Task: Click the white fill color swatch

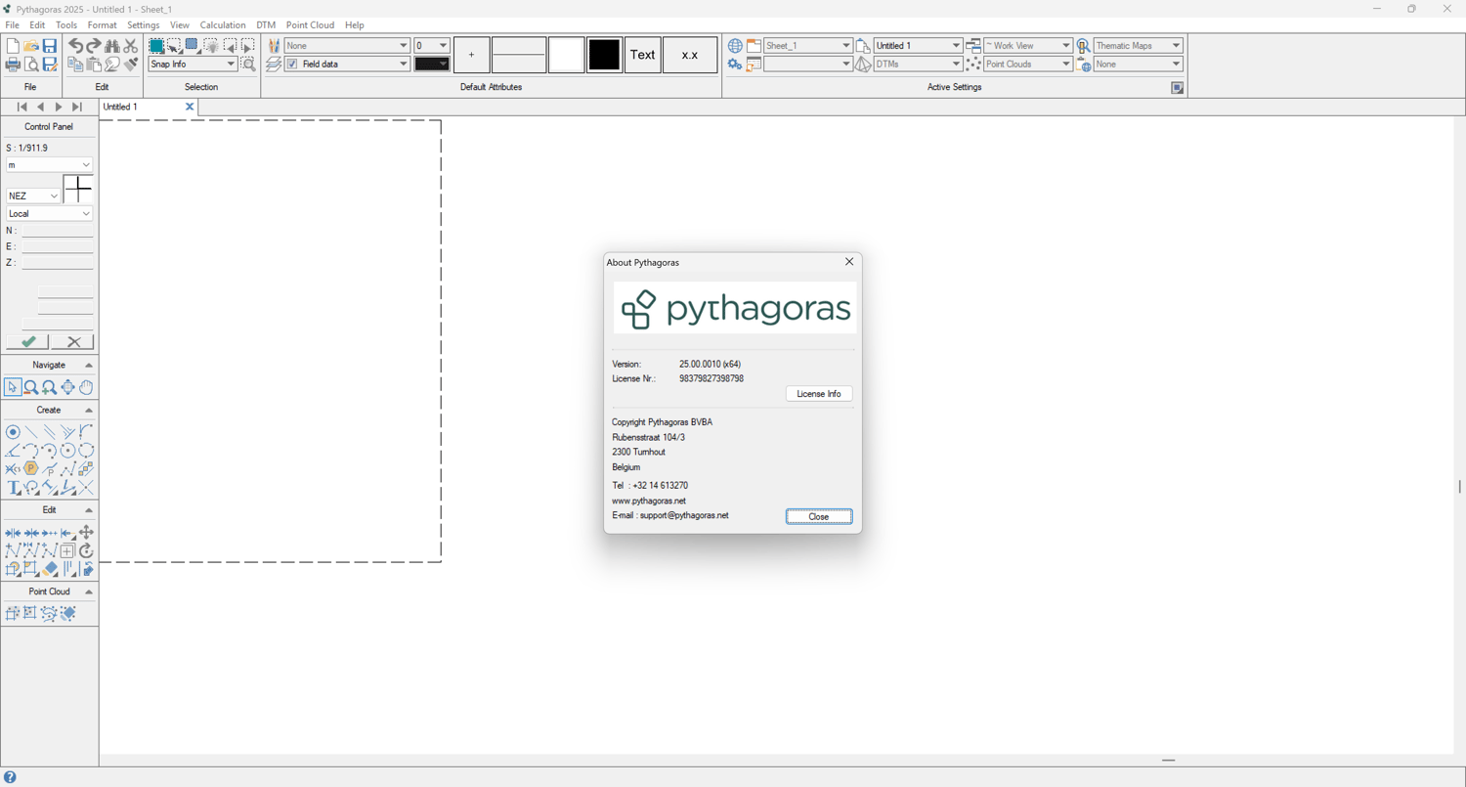Action: coord(567,55)
